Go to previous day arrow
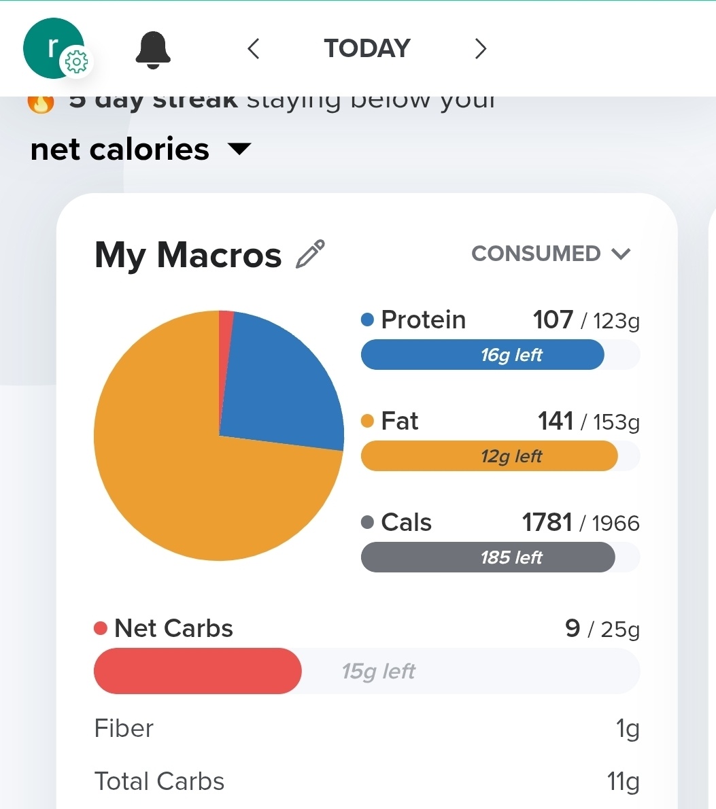Screen dimensions: 716x809 click(254, 49)
